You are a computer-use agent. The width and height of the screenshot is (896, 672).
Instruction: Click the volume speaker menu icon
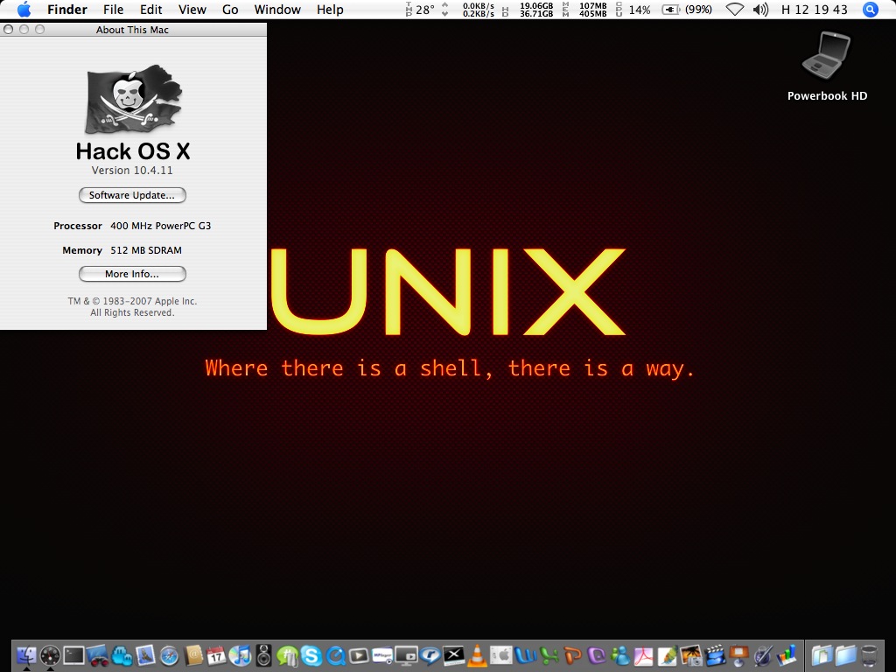click(760, 10)
